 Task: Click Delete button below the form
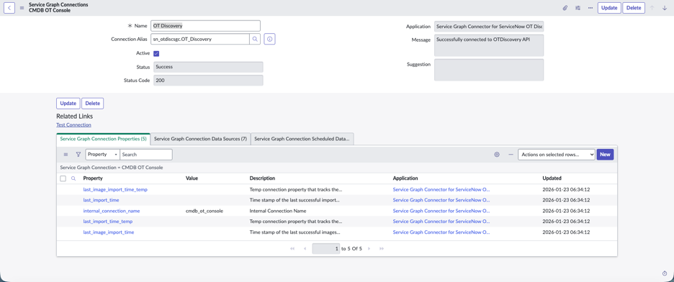pos(92,104)
